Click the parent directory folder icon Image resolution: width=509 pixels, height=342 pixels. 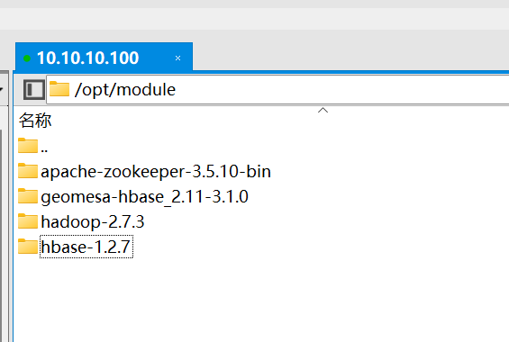(x=28, y=146)
